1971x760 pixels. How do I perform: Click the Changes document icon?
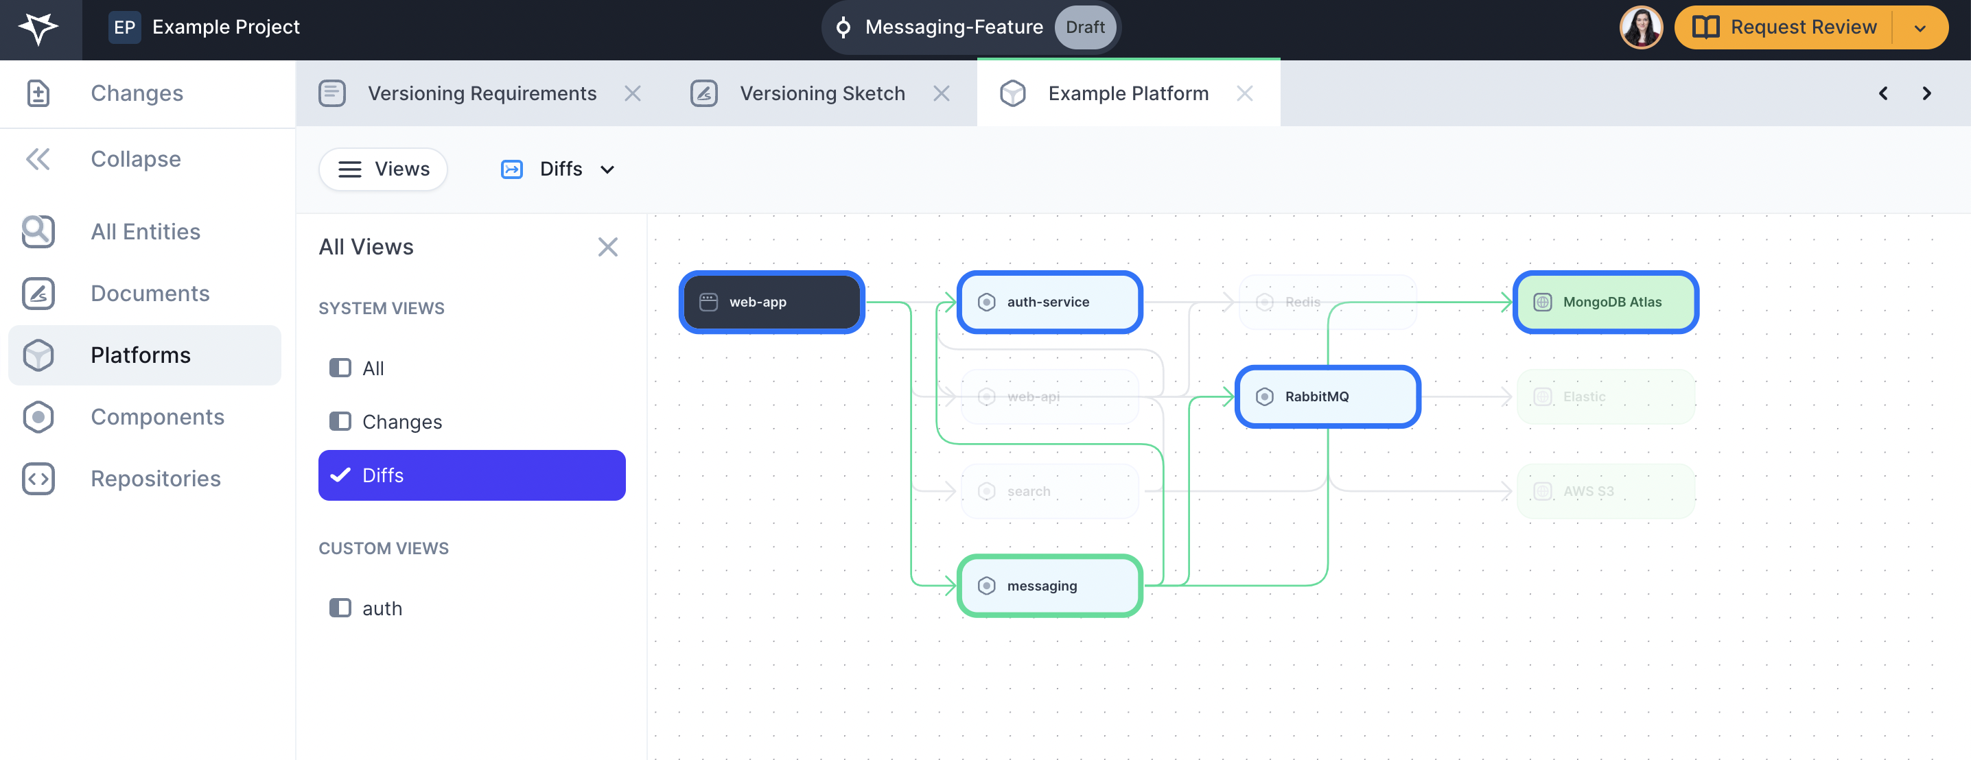pyautogui.click(x=38, y=93)
